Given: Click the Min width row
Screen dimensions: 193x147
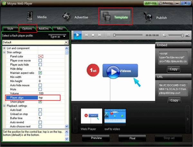Looking at the screenshot, I should click(x=35, y=77).
